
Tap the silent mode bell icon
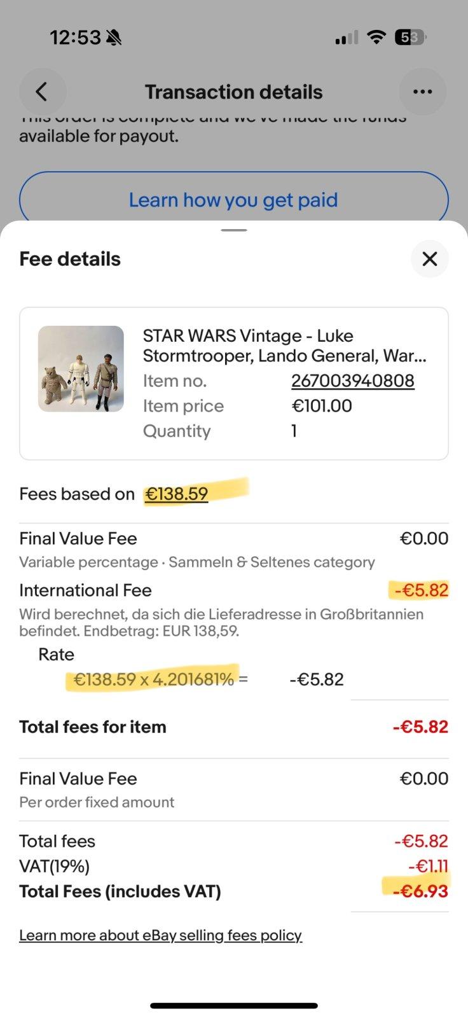coord(114,38)
